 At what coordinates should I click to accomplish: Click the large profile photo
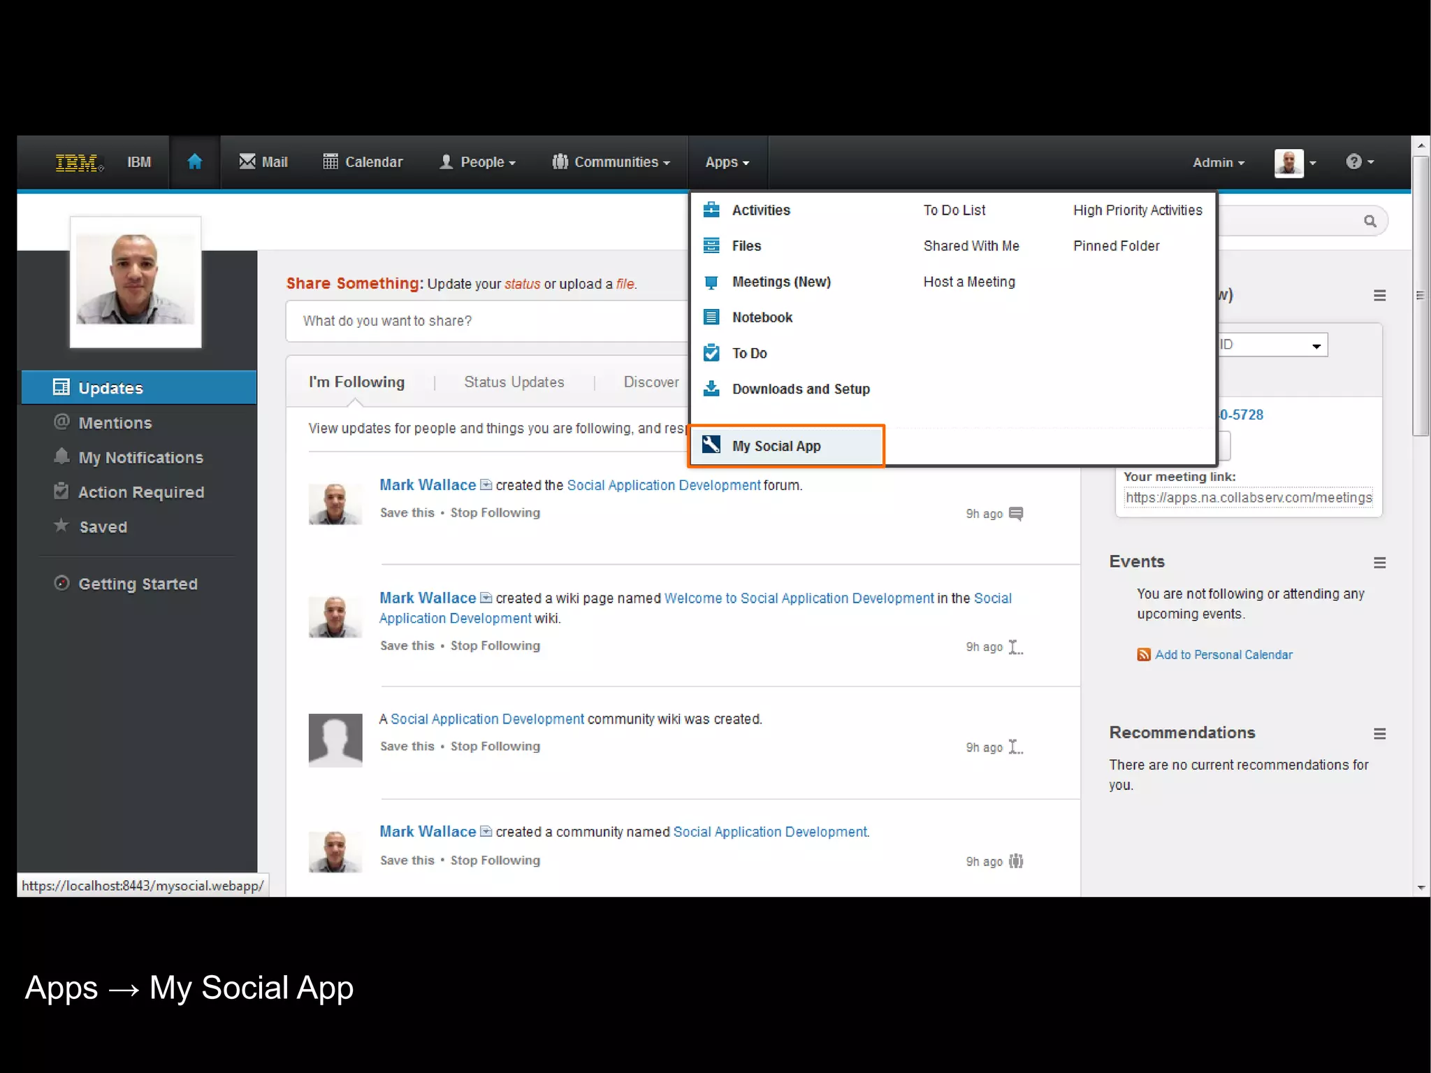click(136, 282)
